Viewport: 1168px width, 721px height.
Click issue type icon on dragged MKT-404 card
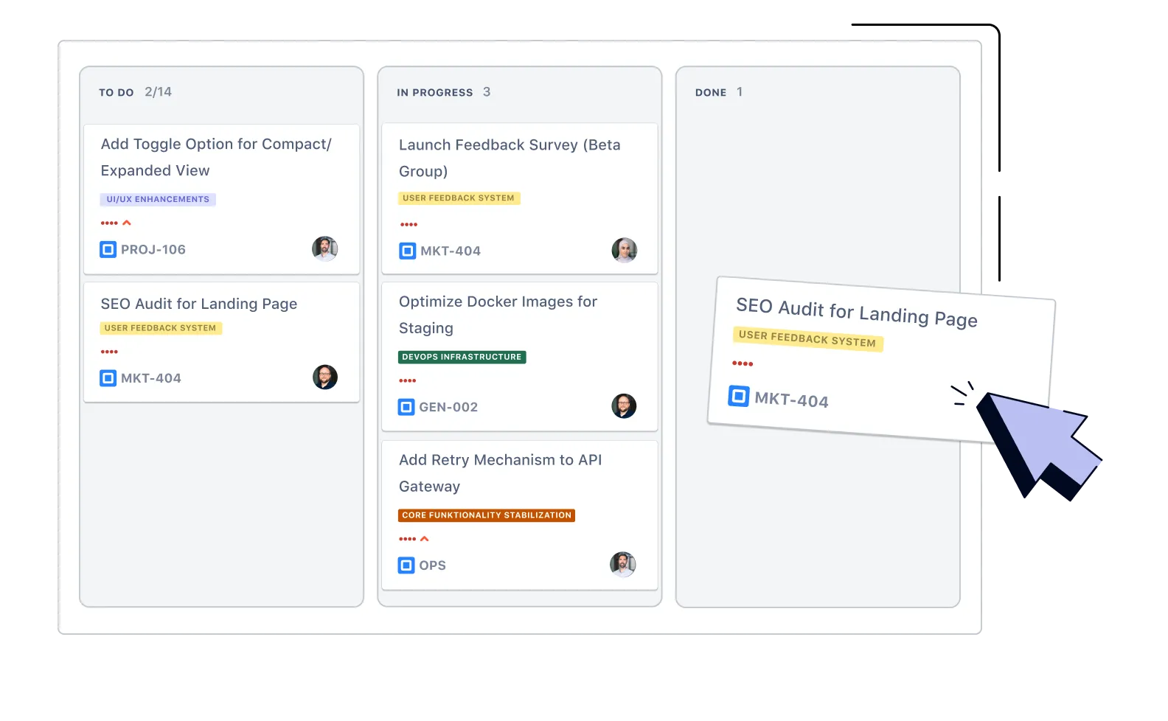[738, 396]
